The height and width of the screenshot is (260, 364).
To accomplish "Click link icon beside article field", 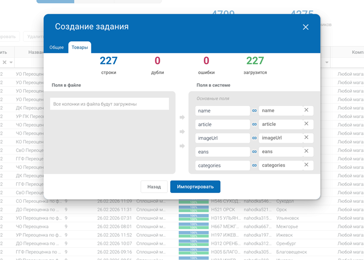I will [x=254, y=124].
